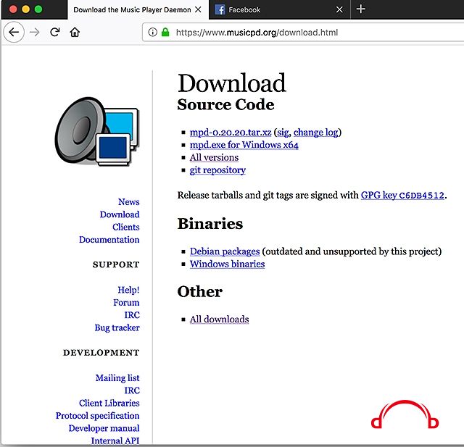Click the Other heading
This screenshot has width=464, height=447.
[200, 291]
